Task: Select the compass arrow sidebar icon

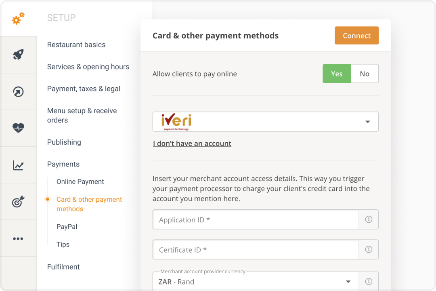Action: [18, 92]
